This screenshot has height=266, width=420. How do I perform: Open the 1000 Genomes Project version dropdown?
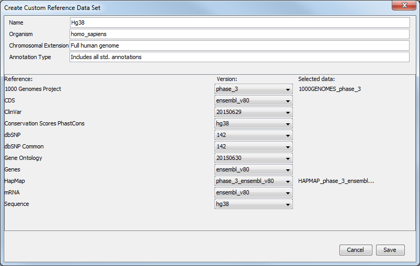pos(253,89)
